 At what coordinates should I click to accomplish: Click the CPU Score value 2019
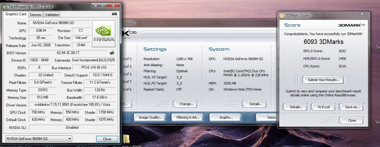[x=342, y=66]
